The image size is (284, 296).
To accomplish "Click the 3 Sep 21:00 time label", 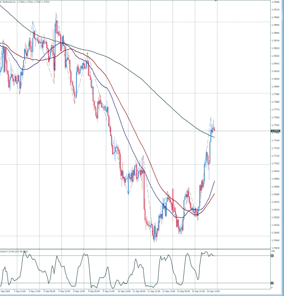I will [x=20, y=291].
